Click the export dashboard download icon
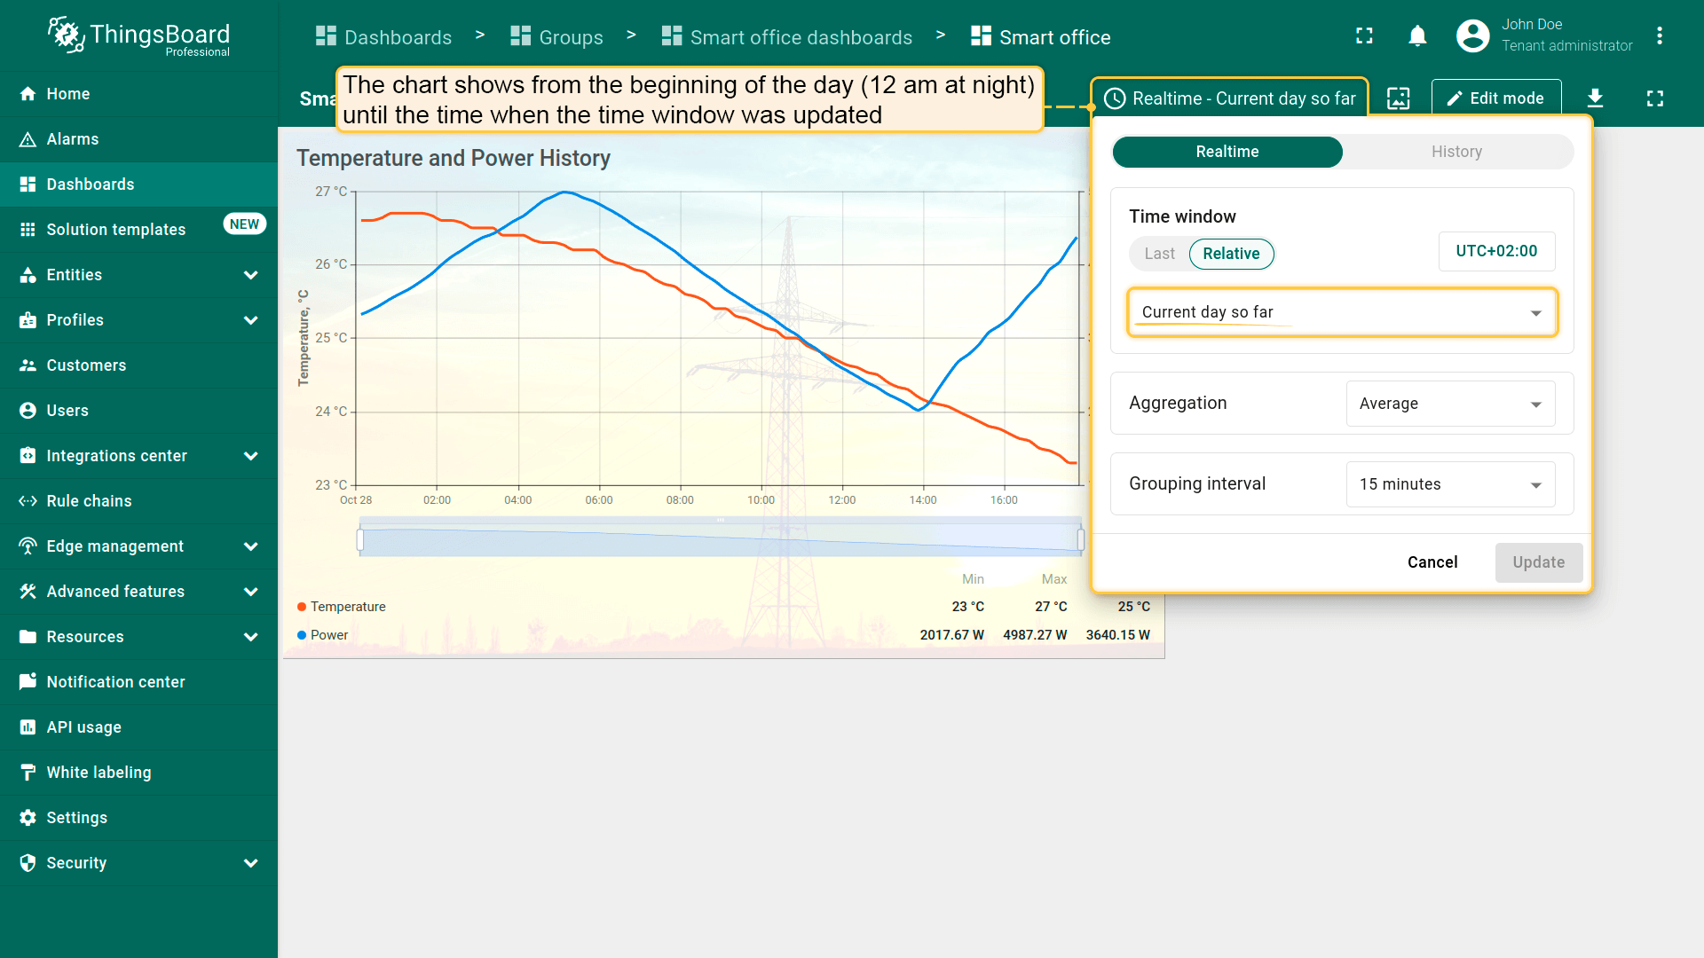Viewport: 1704px width, 958px height. (x=1595, y=98)
